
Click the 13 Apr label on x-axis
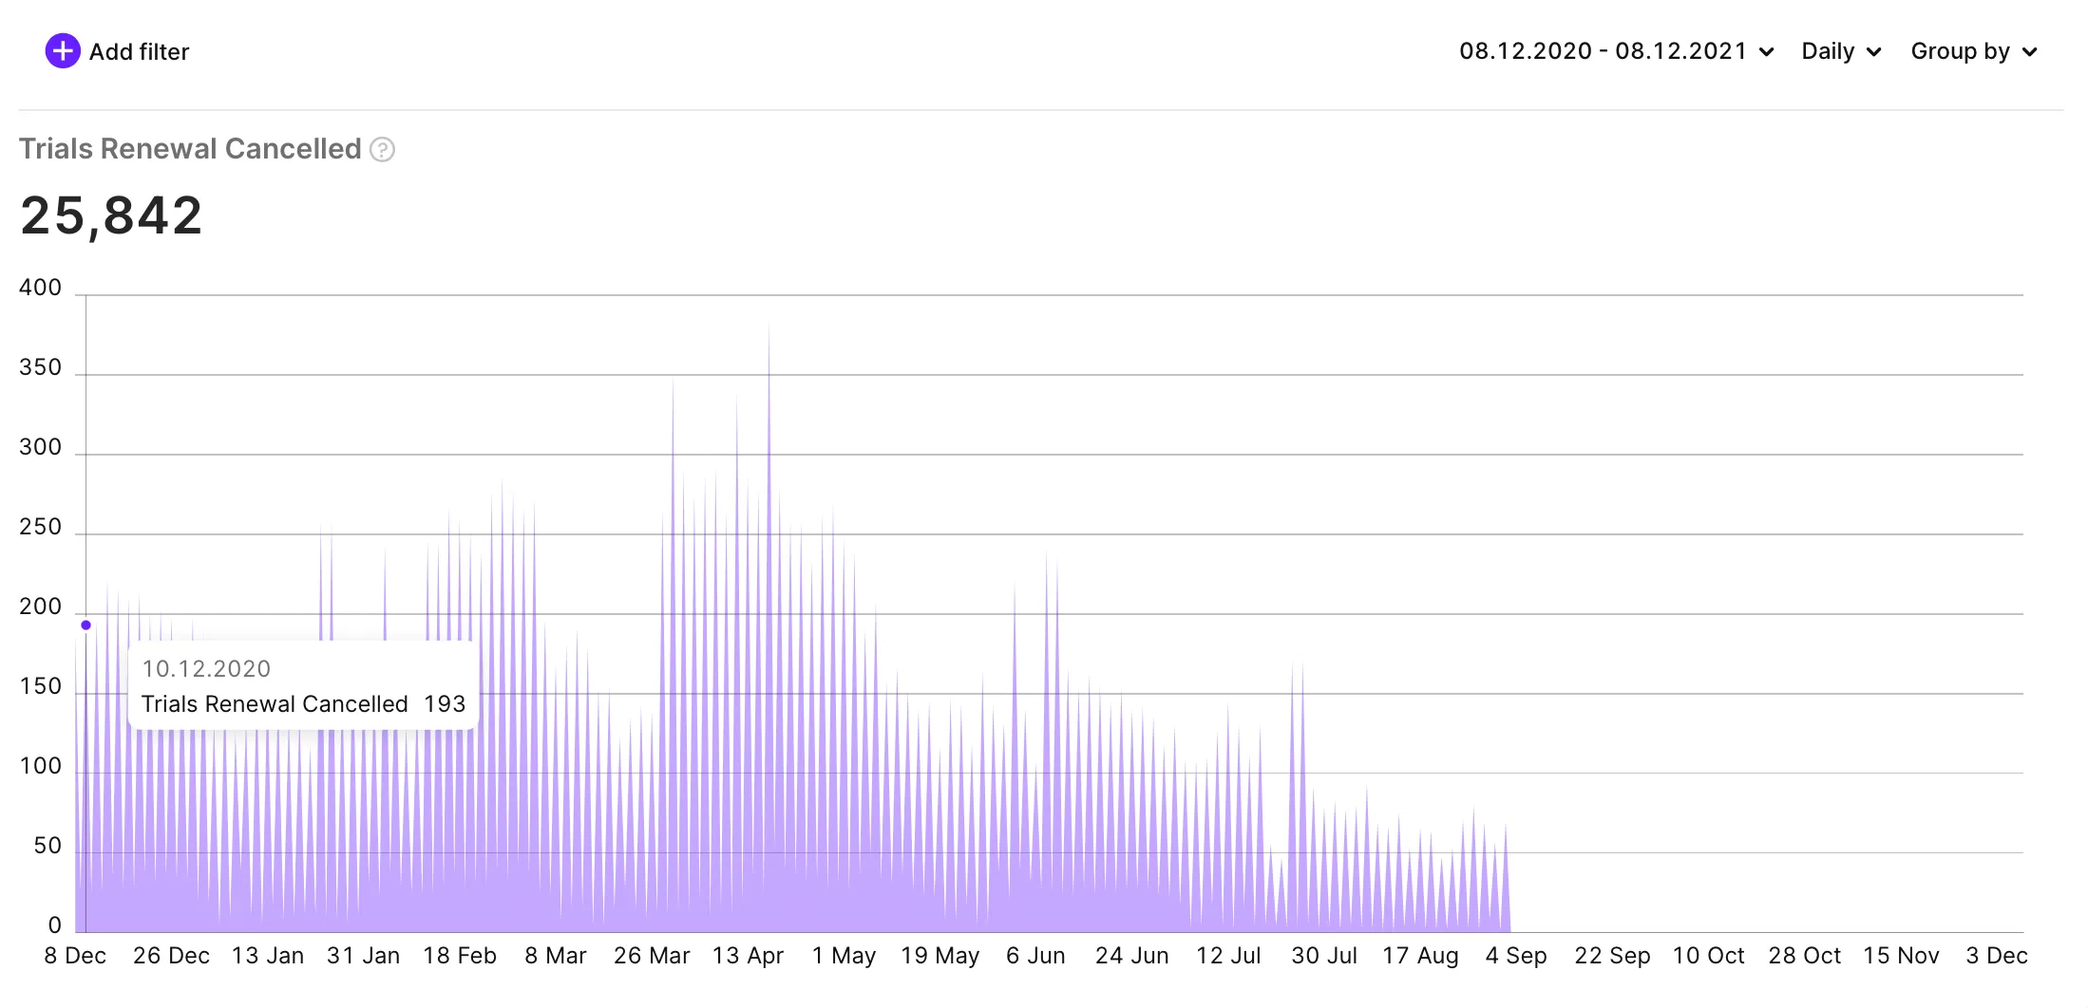tap(748, 956)
